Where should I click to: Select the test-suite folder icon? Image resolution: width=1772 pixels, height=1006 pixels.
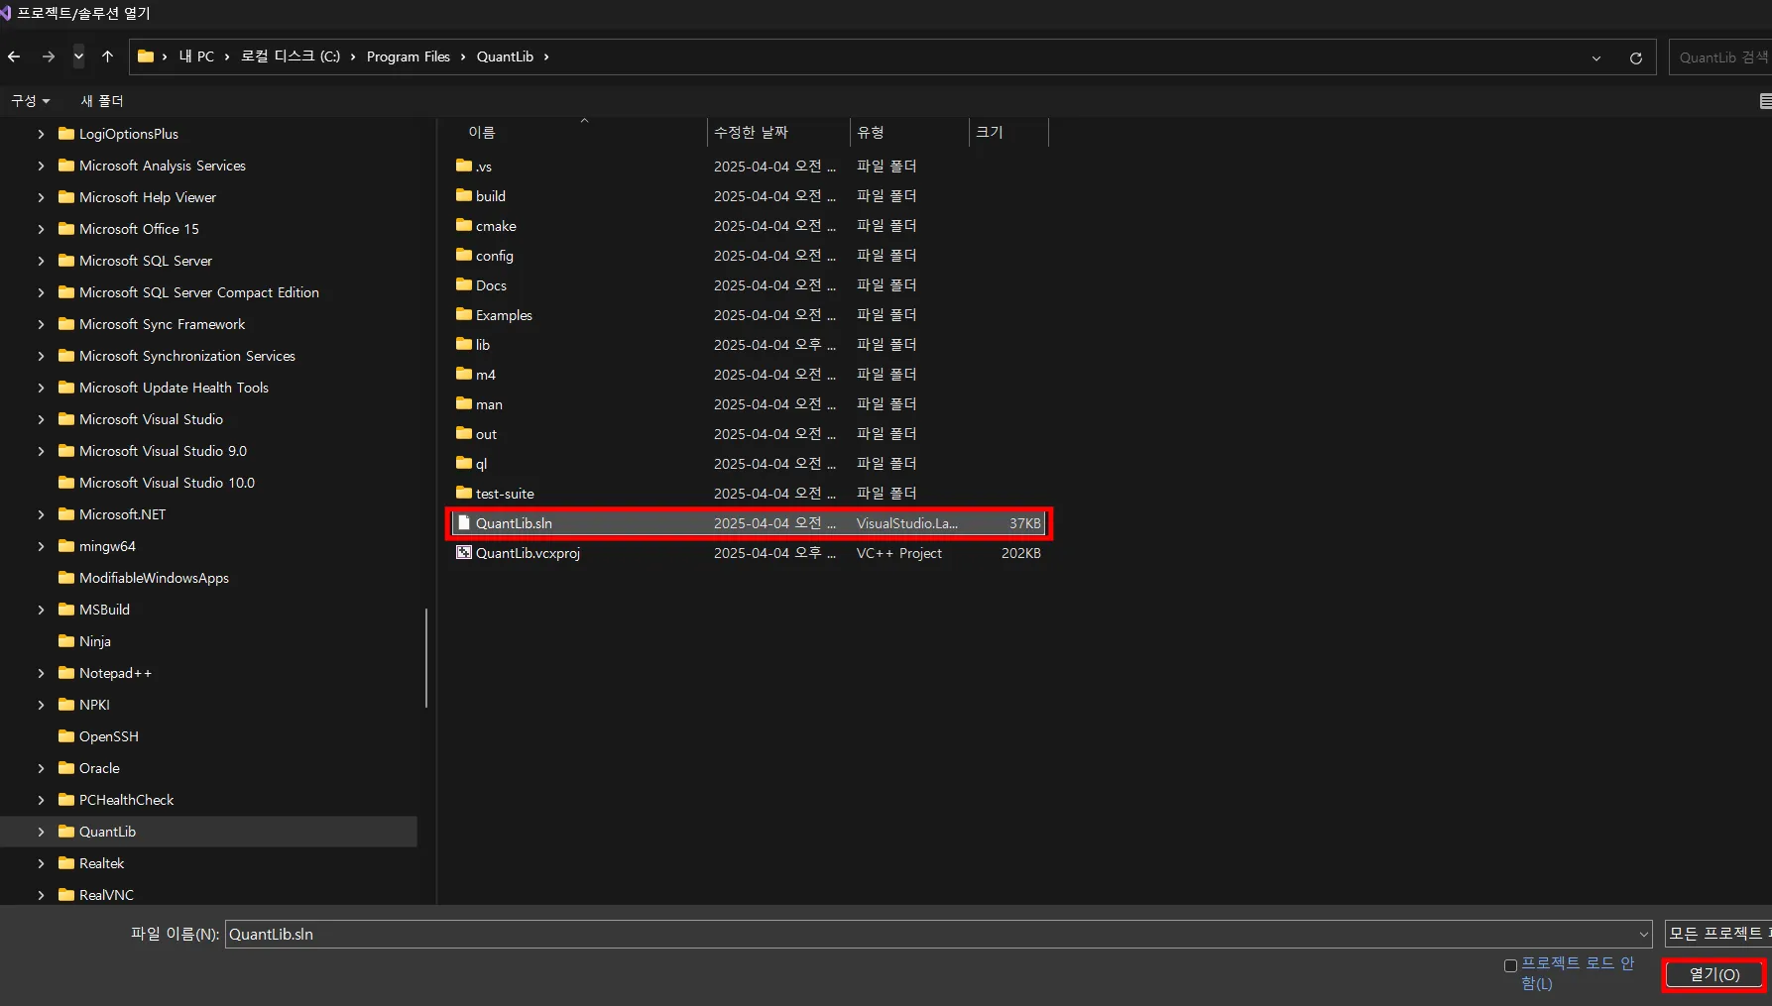coord(464,493)
